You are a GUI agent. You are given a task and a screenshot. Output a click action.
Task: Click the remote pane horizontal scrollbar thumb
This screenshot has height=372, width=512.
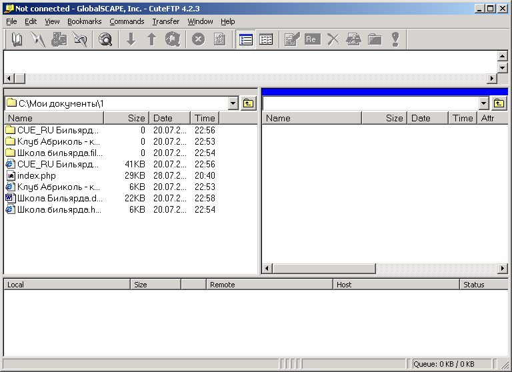point(324,269)
